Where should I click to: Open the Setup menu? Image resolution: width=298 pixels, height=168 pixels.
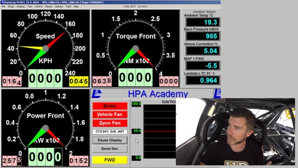tap(11, 7)
